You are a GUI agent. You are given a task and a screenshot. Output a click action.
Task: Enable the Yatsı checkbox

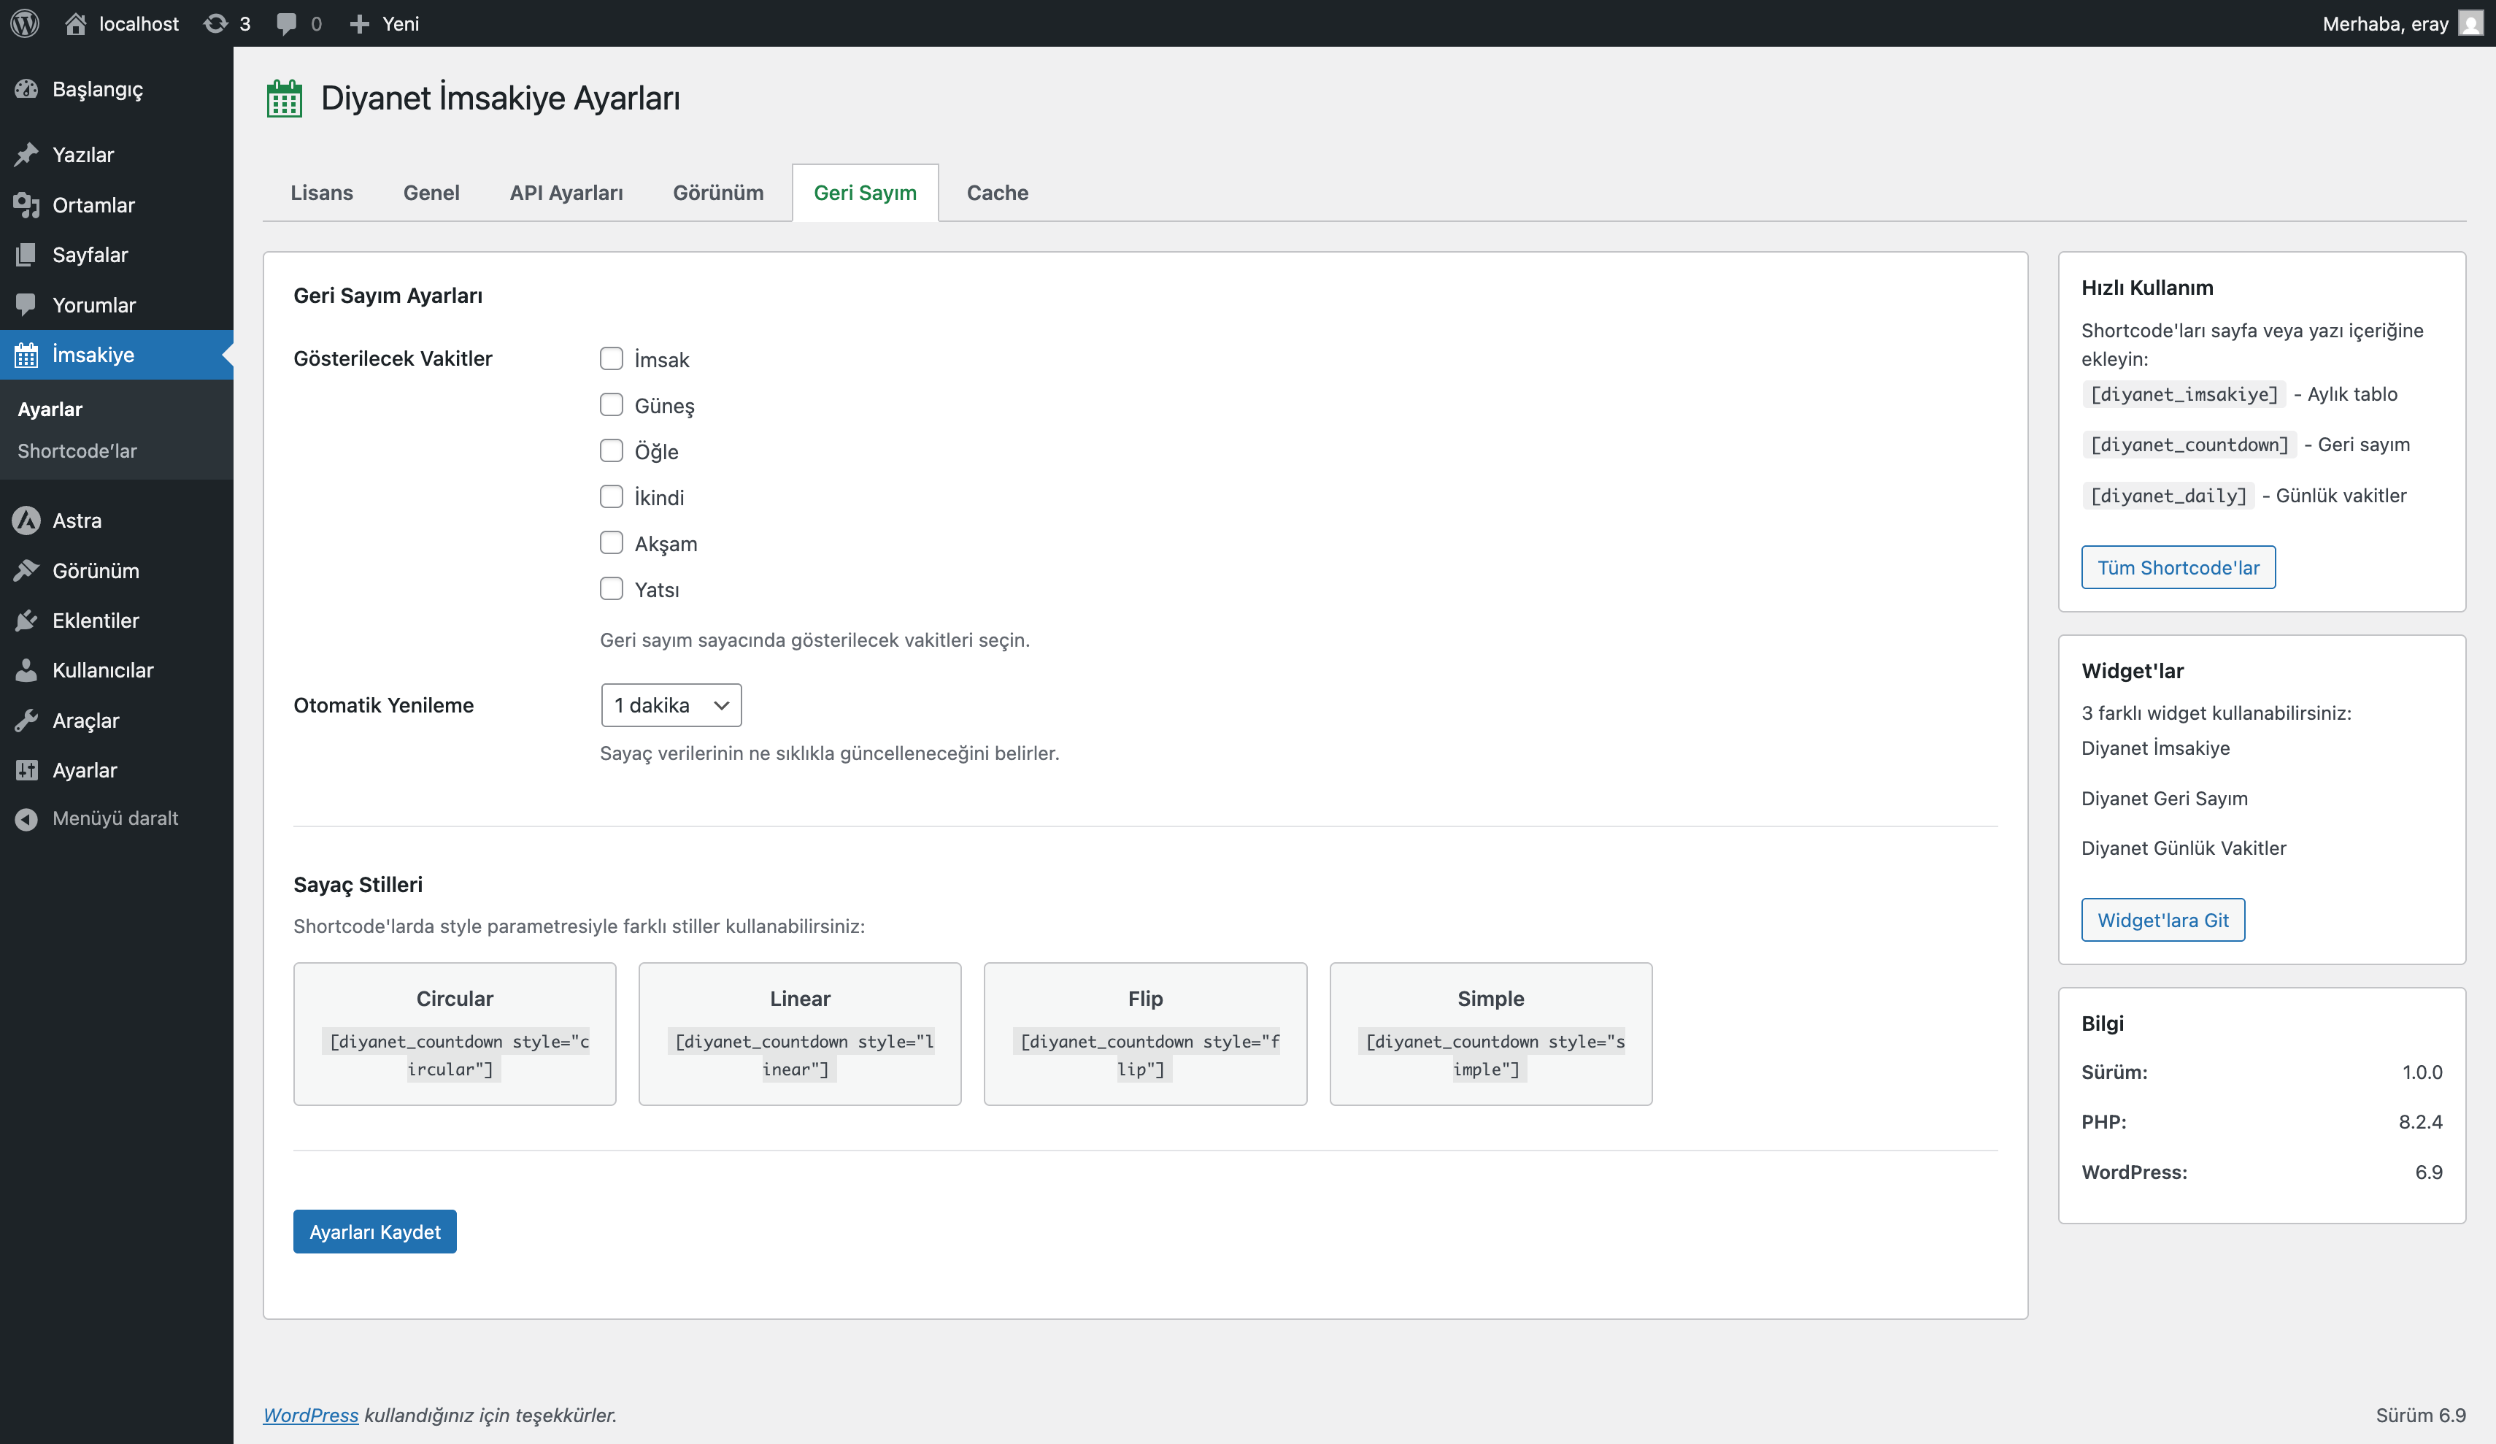tap(611, 588)
